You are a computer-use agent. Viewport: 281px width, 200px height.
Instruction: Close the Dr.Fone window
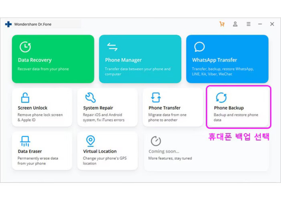coord(272,24)
